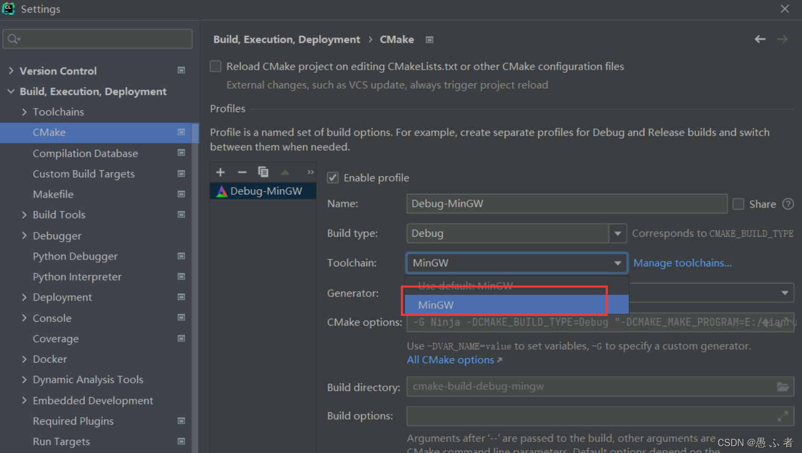
Task: Click Build, Execution, Deployment breadcrumb
Action: (287, 40)
